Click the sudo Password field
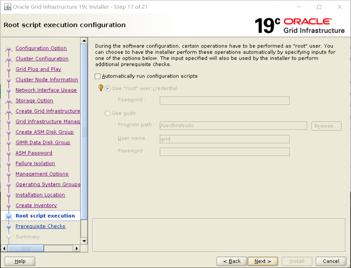351x268 pixels. [x=224, y=152]
